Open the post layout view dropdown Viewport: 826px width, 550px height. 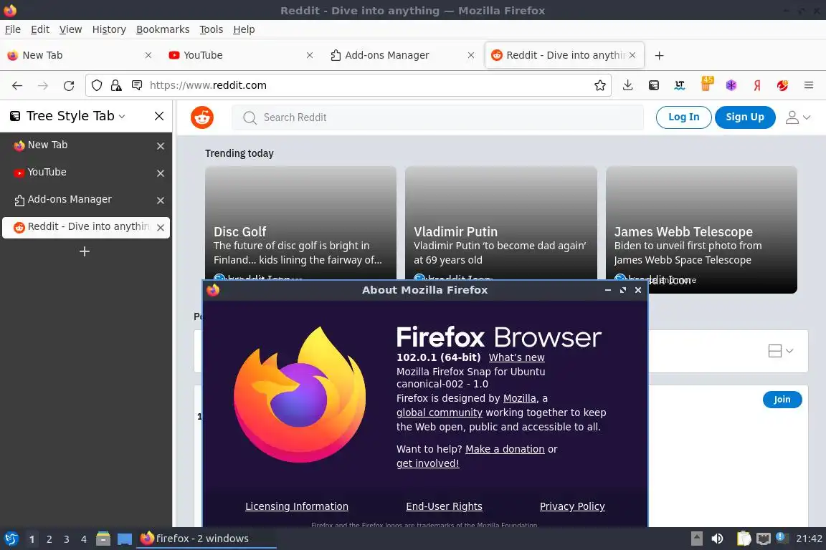781,351
